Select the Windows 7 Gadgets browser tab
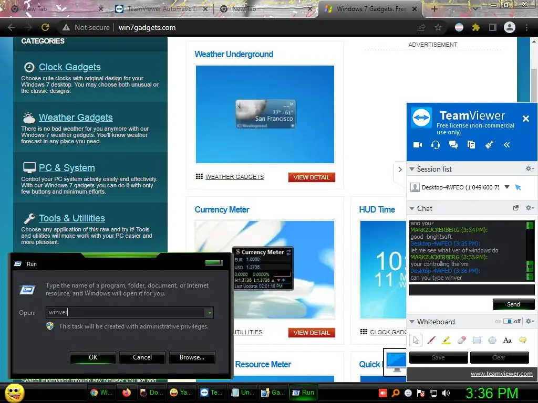The width and height of the screenshot is (538, 403). [371, 9]
